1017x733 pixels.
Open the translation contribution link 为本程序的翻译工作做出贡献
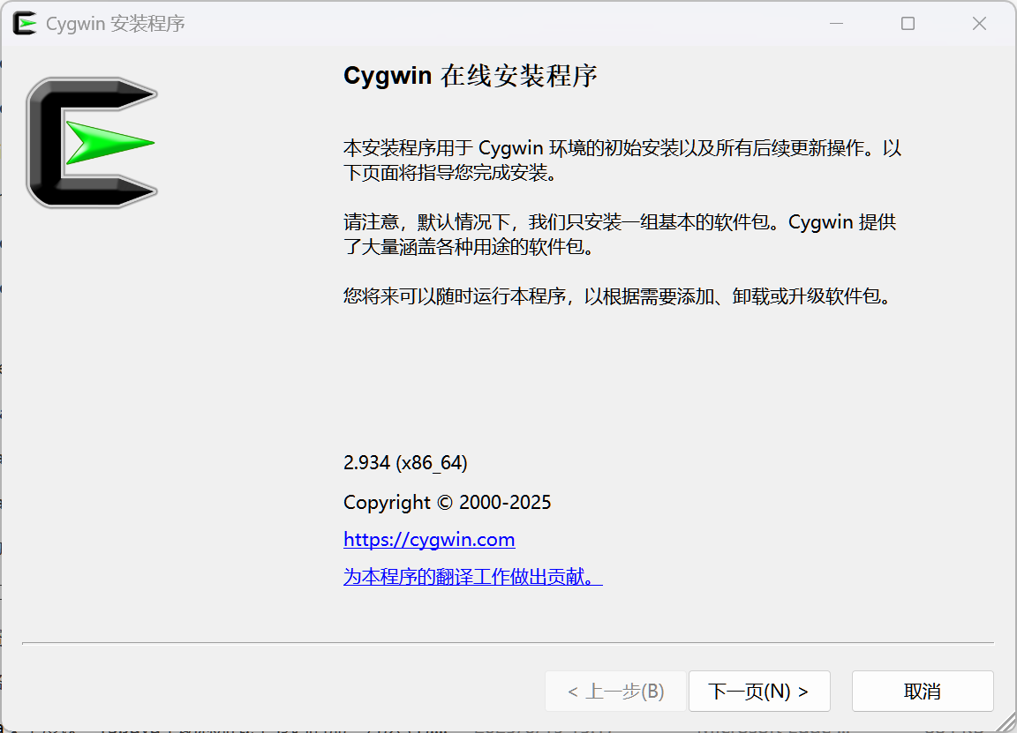472,576
